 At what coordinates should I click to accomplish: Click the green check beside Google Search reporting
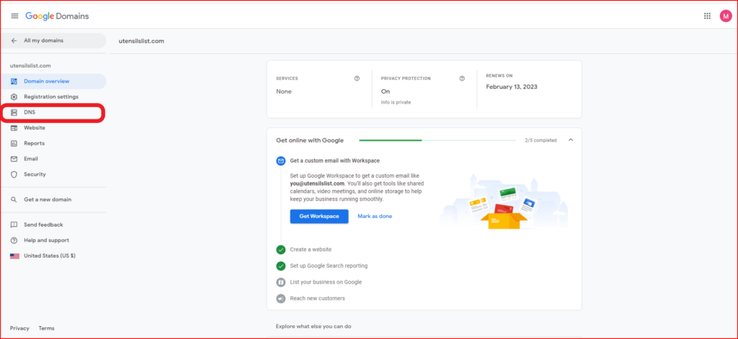pyautogui.click(x=281, y=266)
